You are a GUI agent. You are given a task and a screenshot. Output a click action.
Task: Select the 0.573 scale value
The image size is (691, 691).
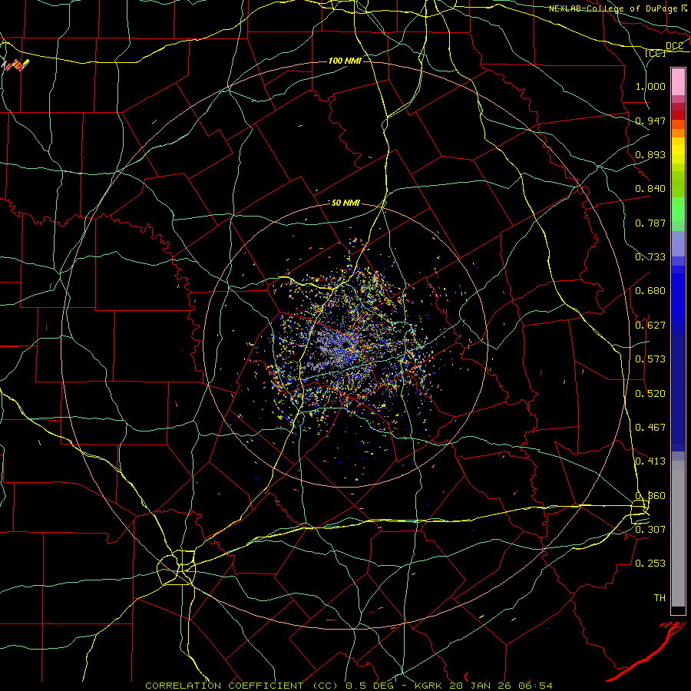(x=650, y=359)
